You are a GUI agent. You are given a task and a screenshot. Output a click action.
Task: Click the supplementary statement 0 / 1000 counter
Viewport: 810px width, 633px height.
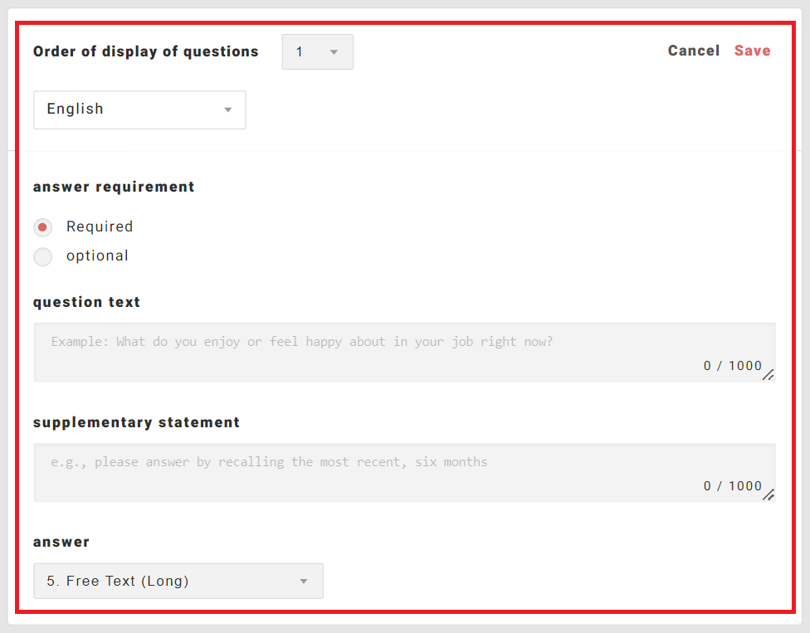tap(732, 486)
